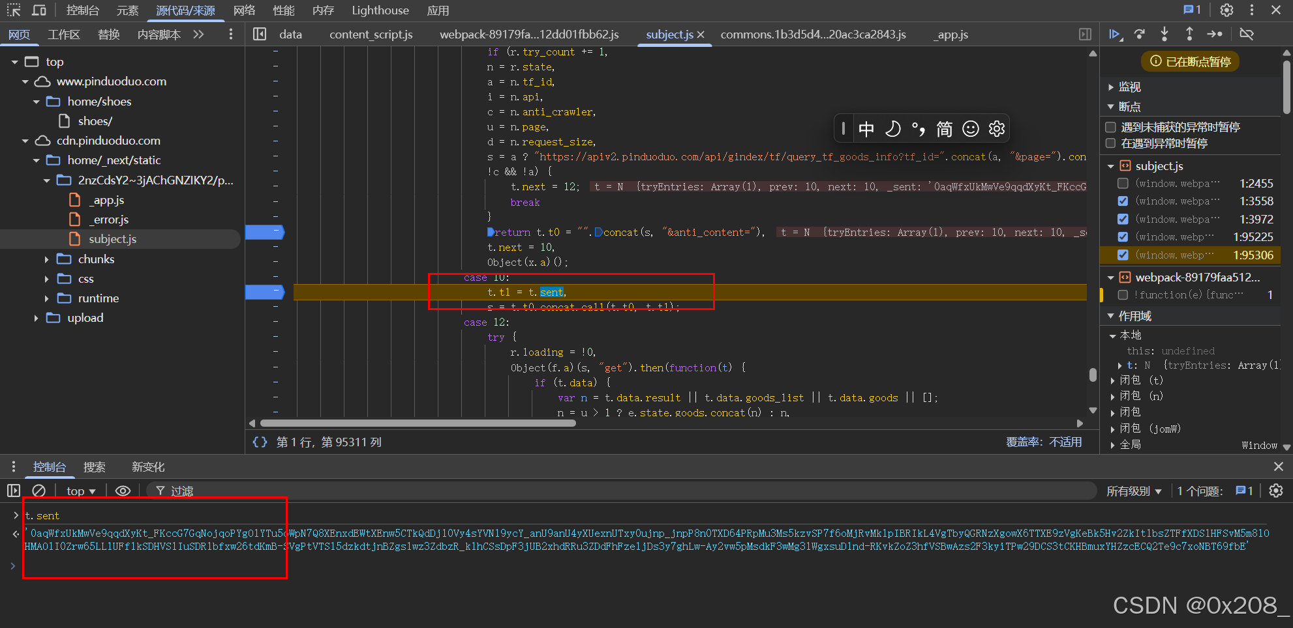1293x628 pixels.
Task: Click the navigator pane more options dots
Action: click(231, 34)
